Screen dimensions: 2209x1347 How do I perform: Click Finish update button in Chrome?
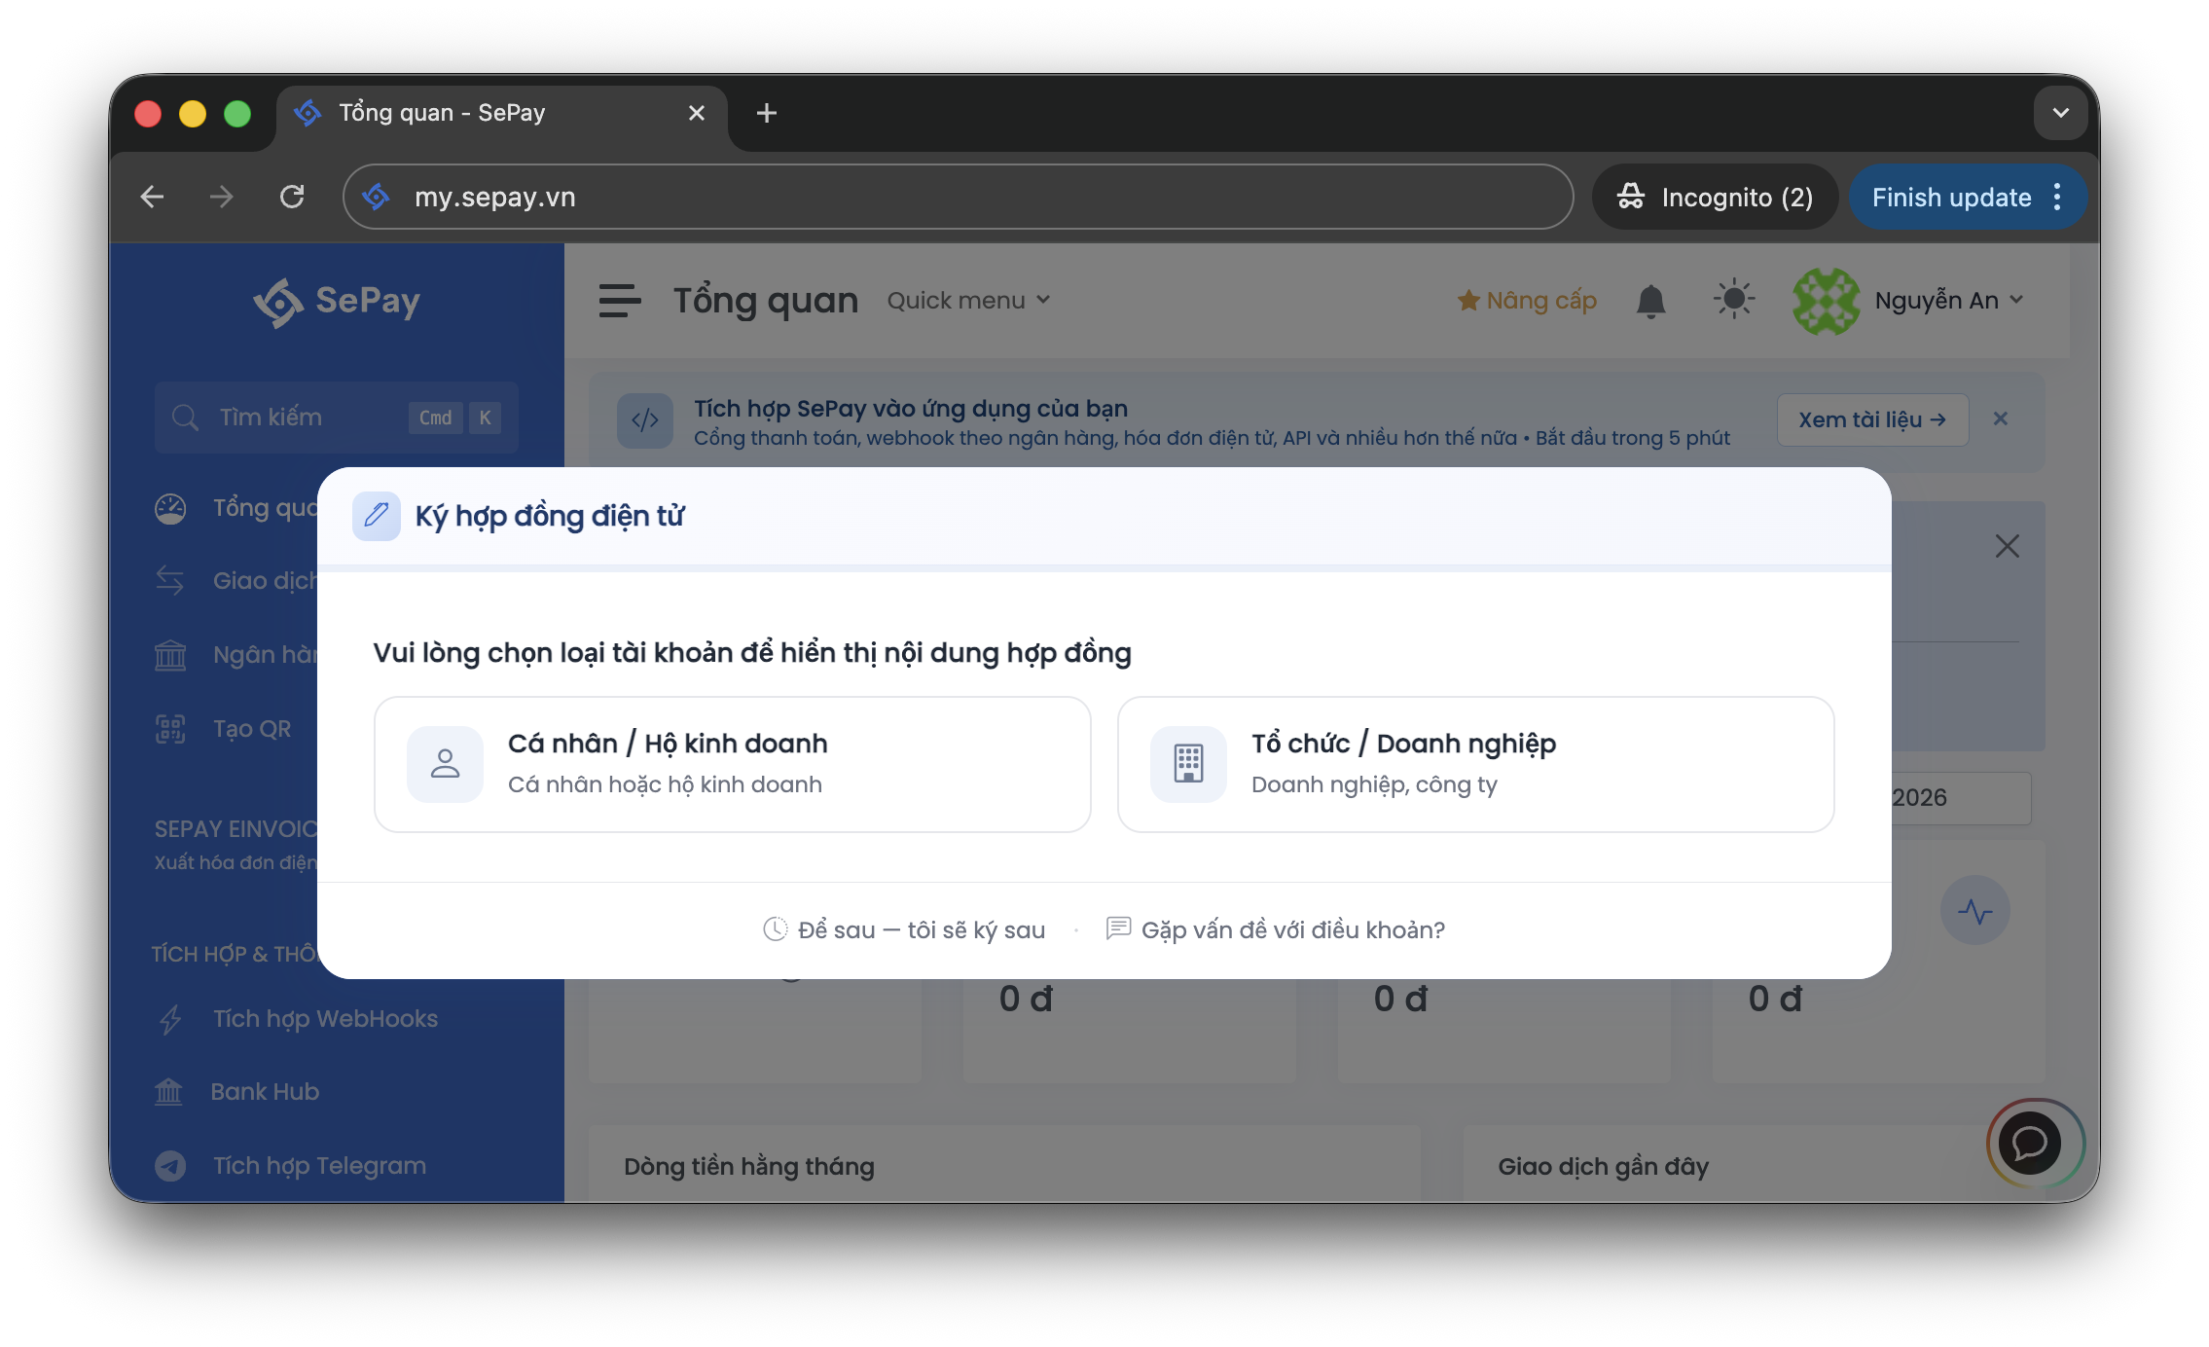click(x=1951, y=198)
